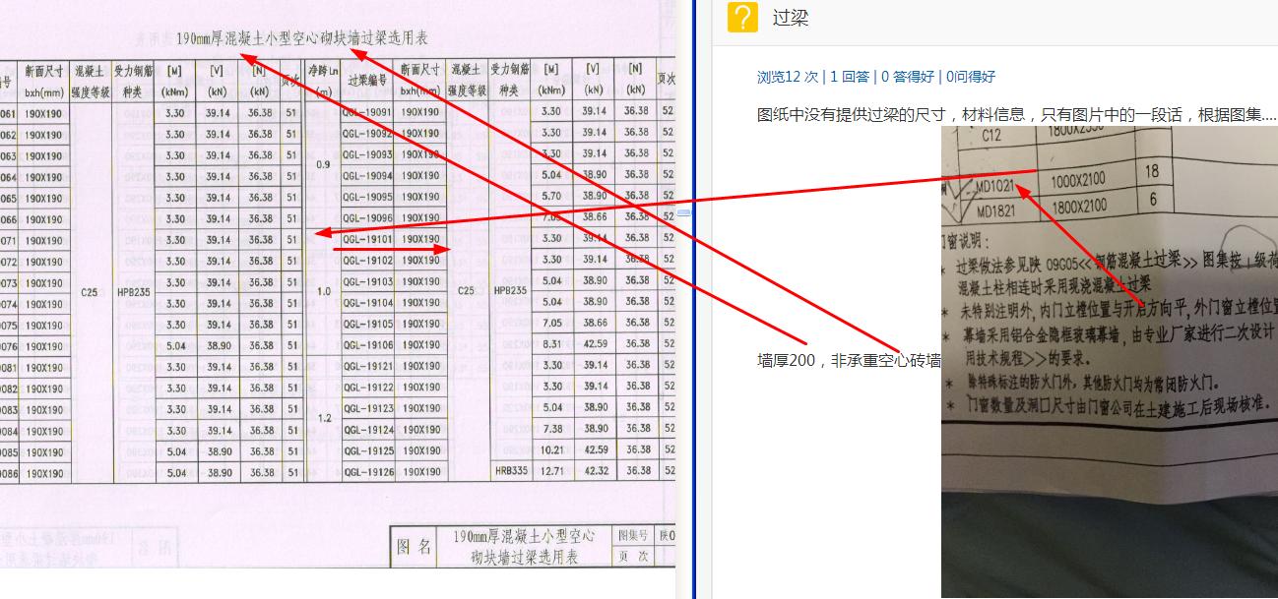The image size is (1278, 599).
Task: Select the cell QGL-19104
Action: [367, 303]
